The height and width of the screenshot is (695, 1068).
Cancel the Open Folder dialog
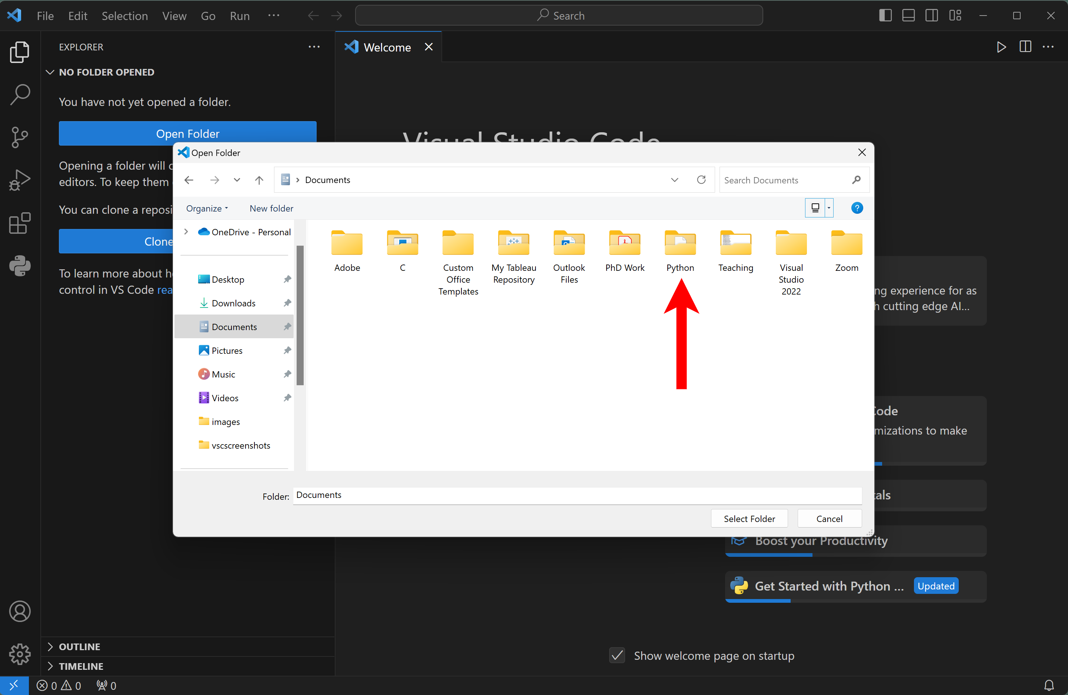pyautogui.click(x=829, y=519)
